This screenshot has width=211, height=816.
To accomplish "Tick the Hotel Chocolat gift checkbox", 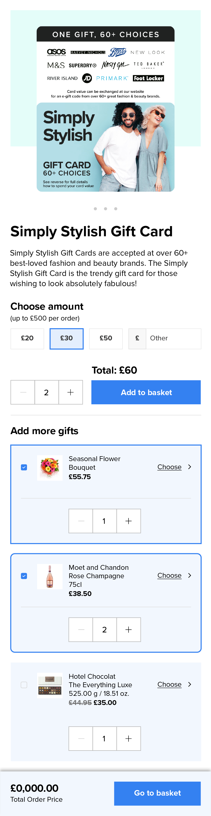I will coord(24,685).
